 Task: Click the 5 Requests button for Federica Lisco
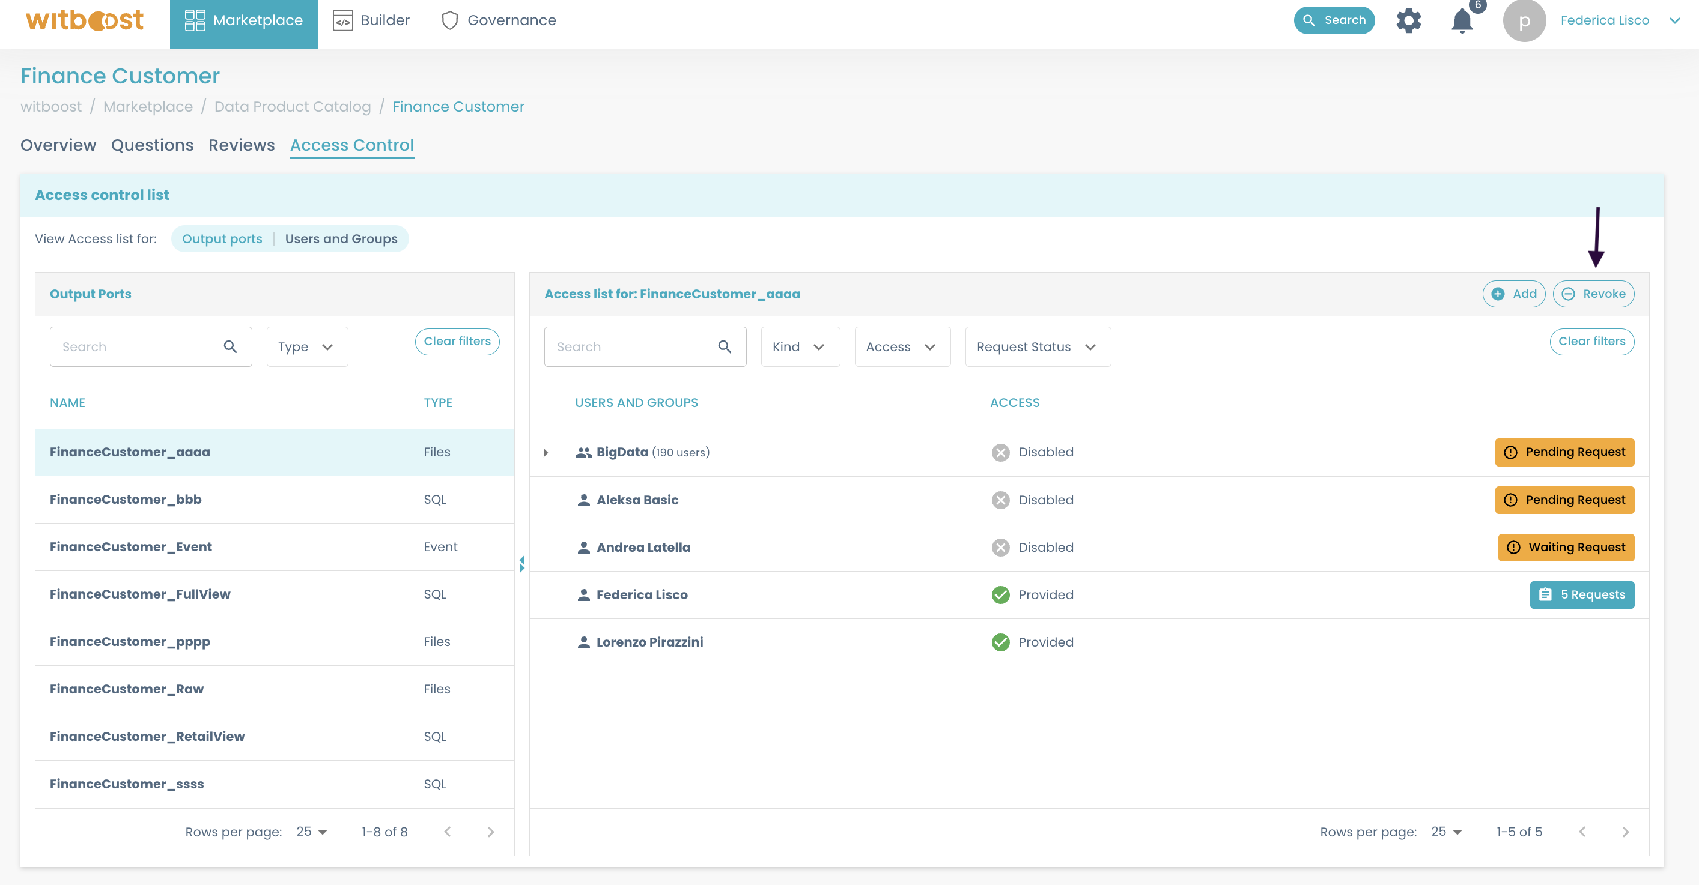pyautogui.click(x=1581, y=594)
